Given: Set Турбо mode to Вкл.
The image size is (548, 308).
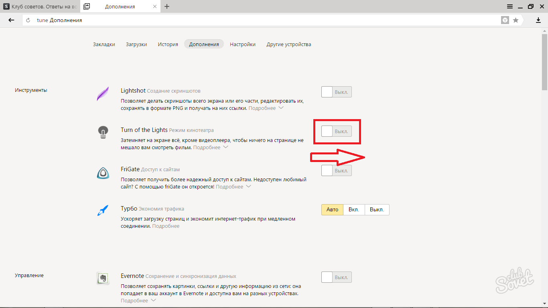Looking at the screenshot, I should pyautogui.click(x=354, y=210).
